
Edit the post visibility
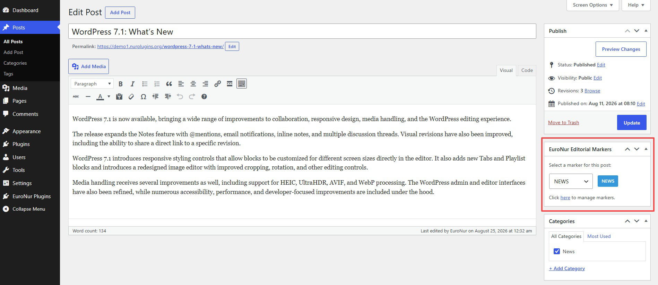tap(598, 78)
